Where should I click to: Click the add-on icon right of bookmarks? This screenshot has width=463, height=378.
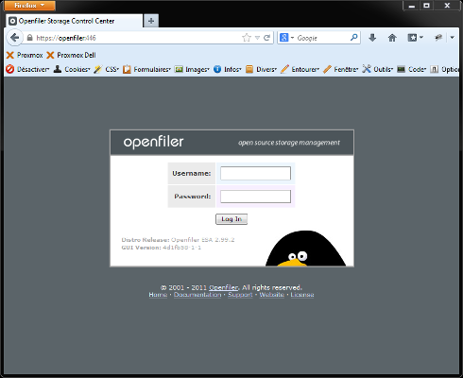438,38
